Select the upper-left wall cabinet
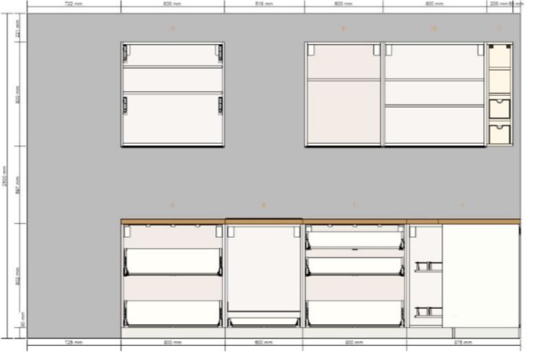The height and width of the screenshot is (353, 544). (172, 94)
